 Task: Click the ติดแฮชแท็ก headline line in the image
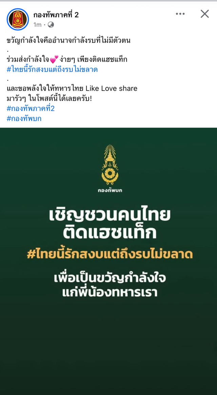(110, 233)
